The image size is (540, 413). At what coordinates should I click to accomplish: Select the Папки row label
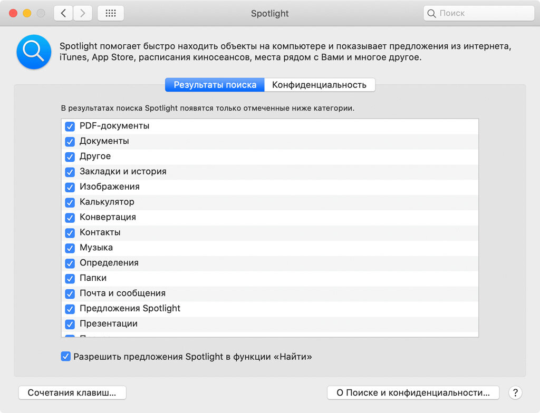coord(93,278)
